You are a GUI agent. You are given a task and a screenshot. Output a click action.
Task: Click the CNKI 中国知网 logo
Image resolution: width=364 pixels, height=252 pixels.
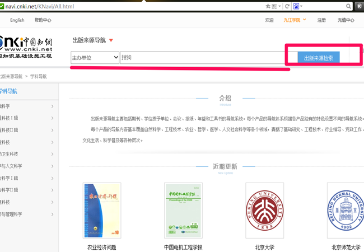pyautogui.click(x=26, y=48)
